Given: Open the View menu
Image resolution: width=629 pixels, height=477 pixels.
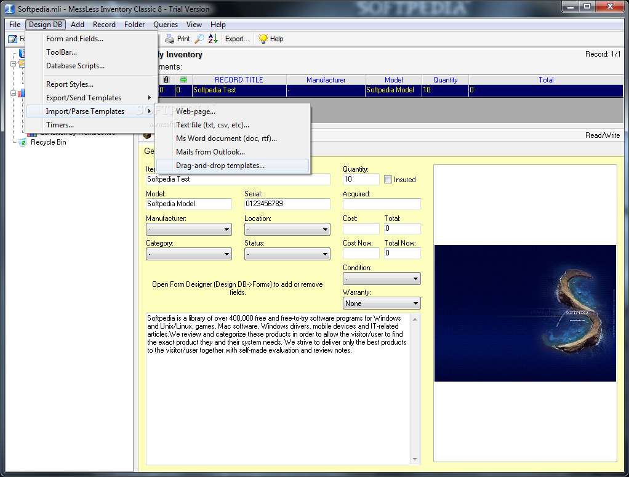Looking at the screenshot, I should 194,25.
